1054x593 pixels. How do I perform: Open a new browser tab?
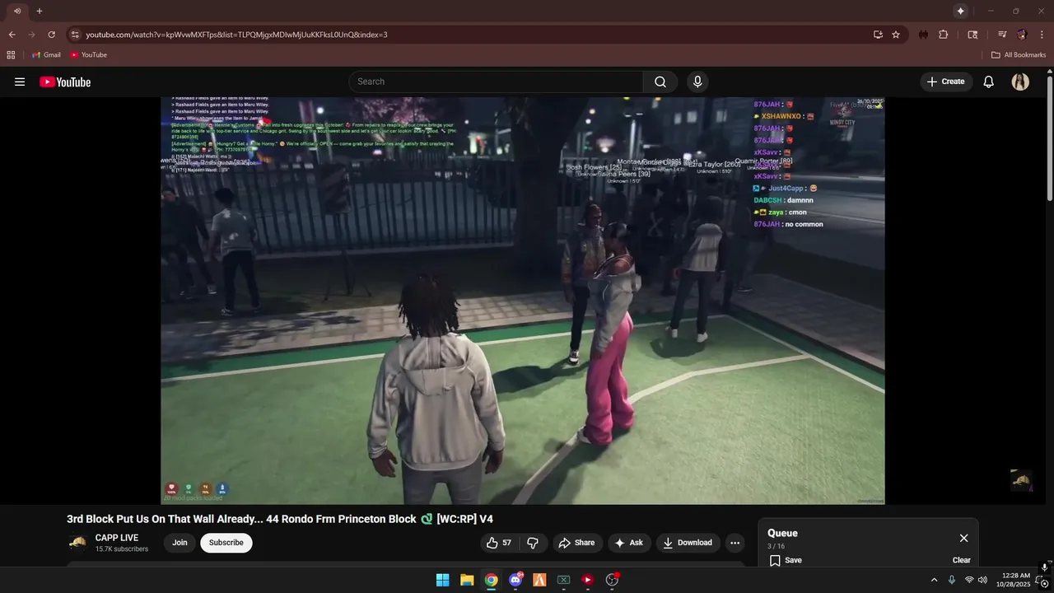pos(39,11)
